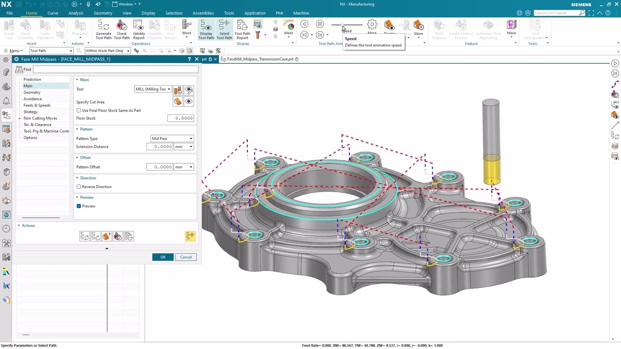
Task: Open the Tool Path selection filter dropdown
Action: coord(51,51)
